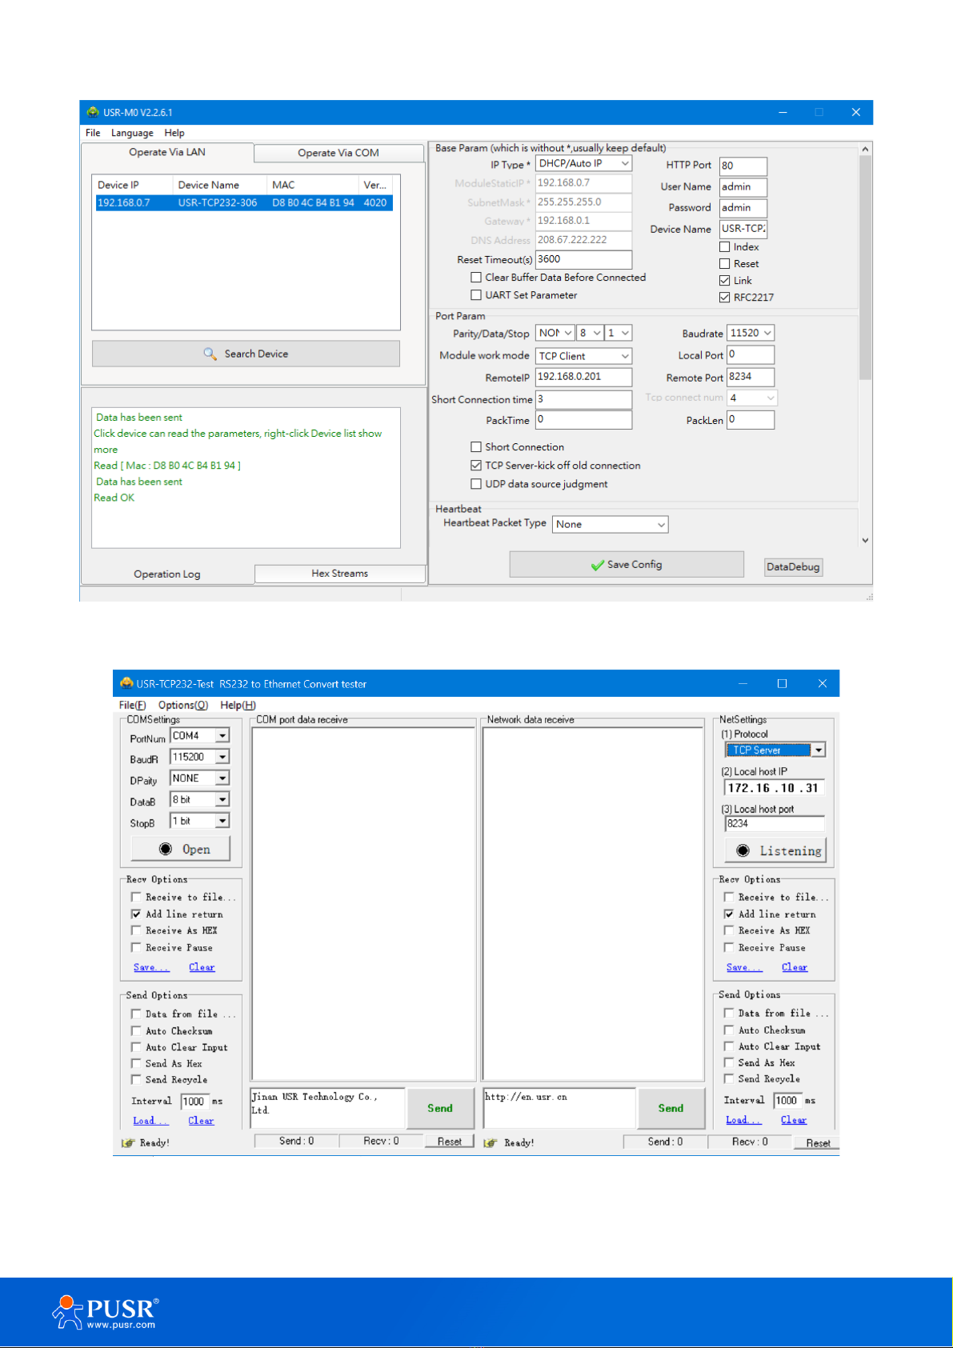This screenshot has width=953, height=1348.
Task: Click the PUSR logo in the footer
Action: pos(106,1312)
